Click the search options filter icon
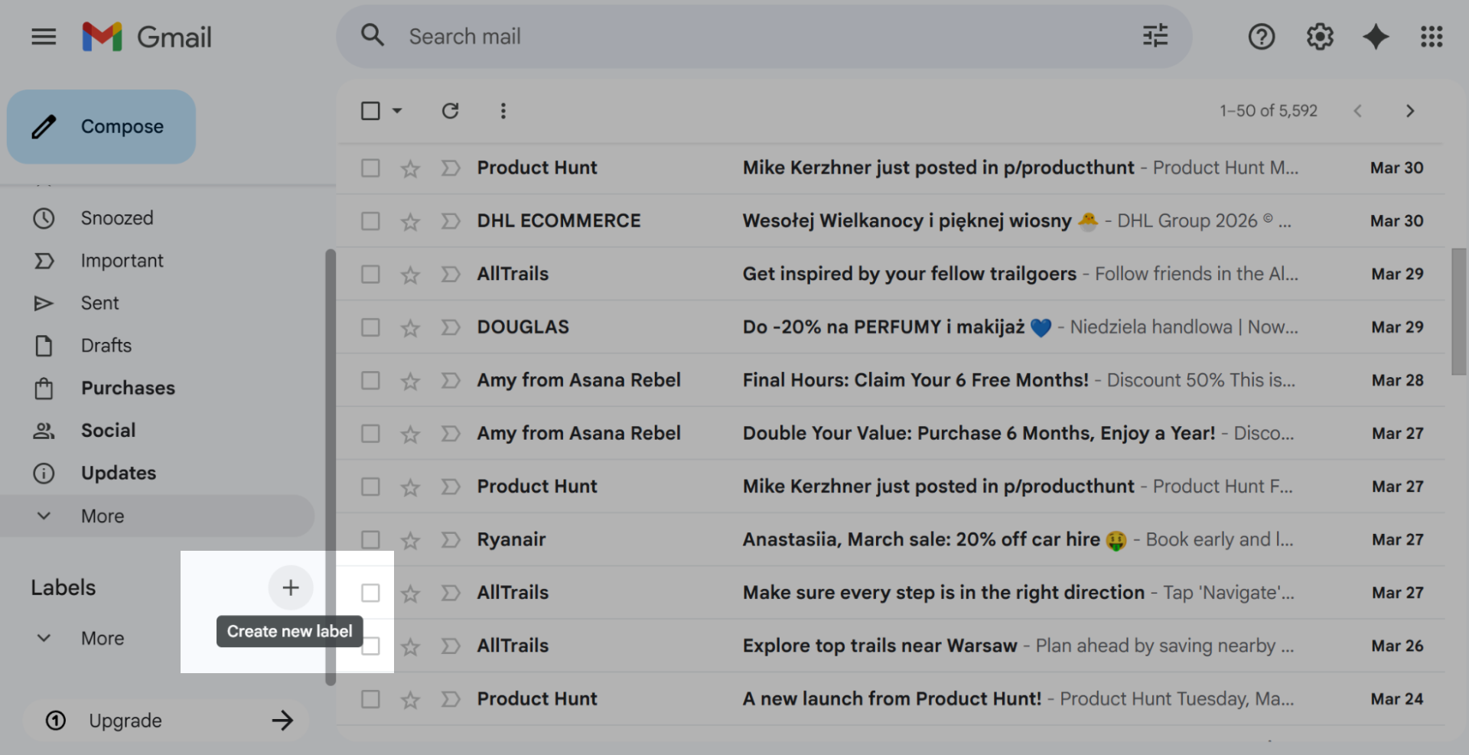The width and height of the screenshot is (1469, 755). click(1155, 36)
